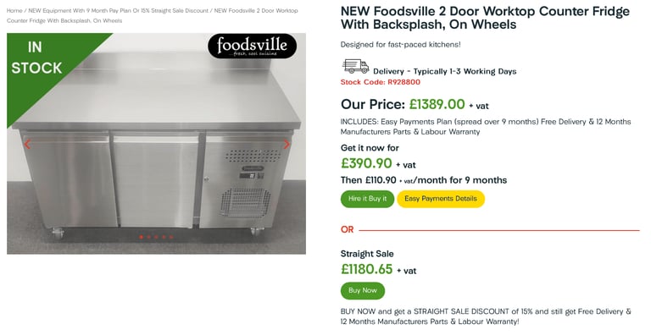Click Buy Now under Straight Sale
The height and width of the screenshot is (335, 651).
pyautogui.click(x=363, y=291)
